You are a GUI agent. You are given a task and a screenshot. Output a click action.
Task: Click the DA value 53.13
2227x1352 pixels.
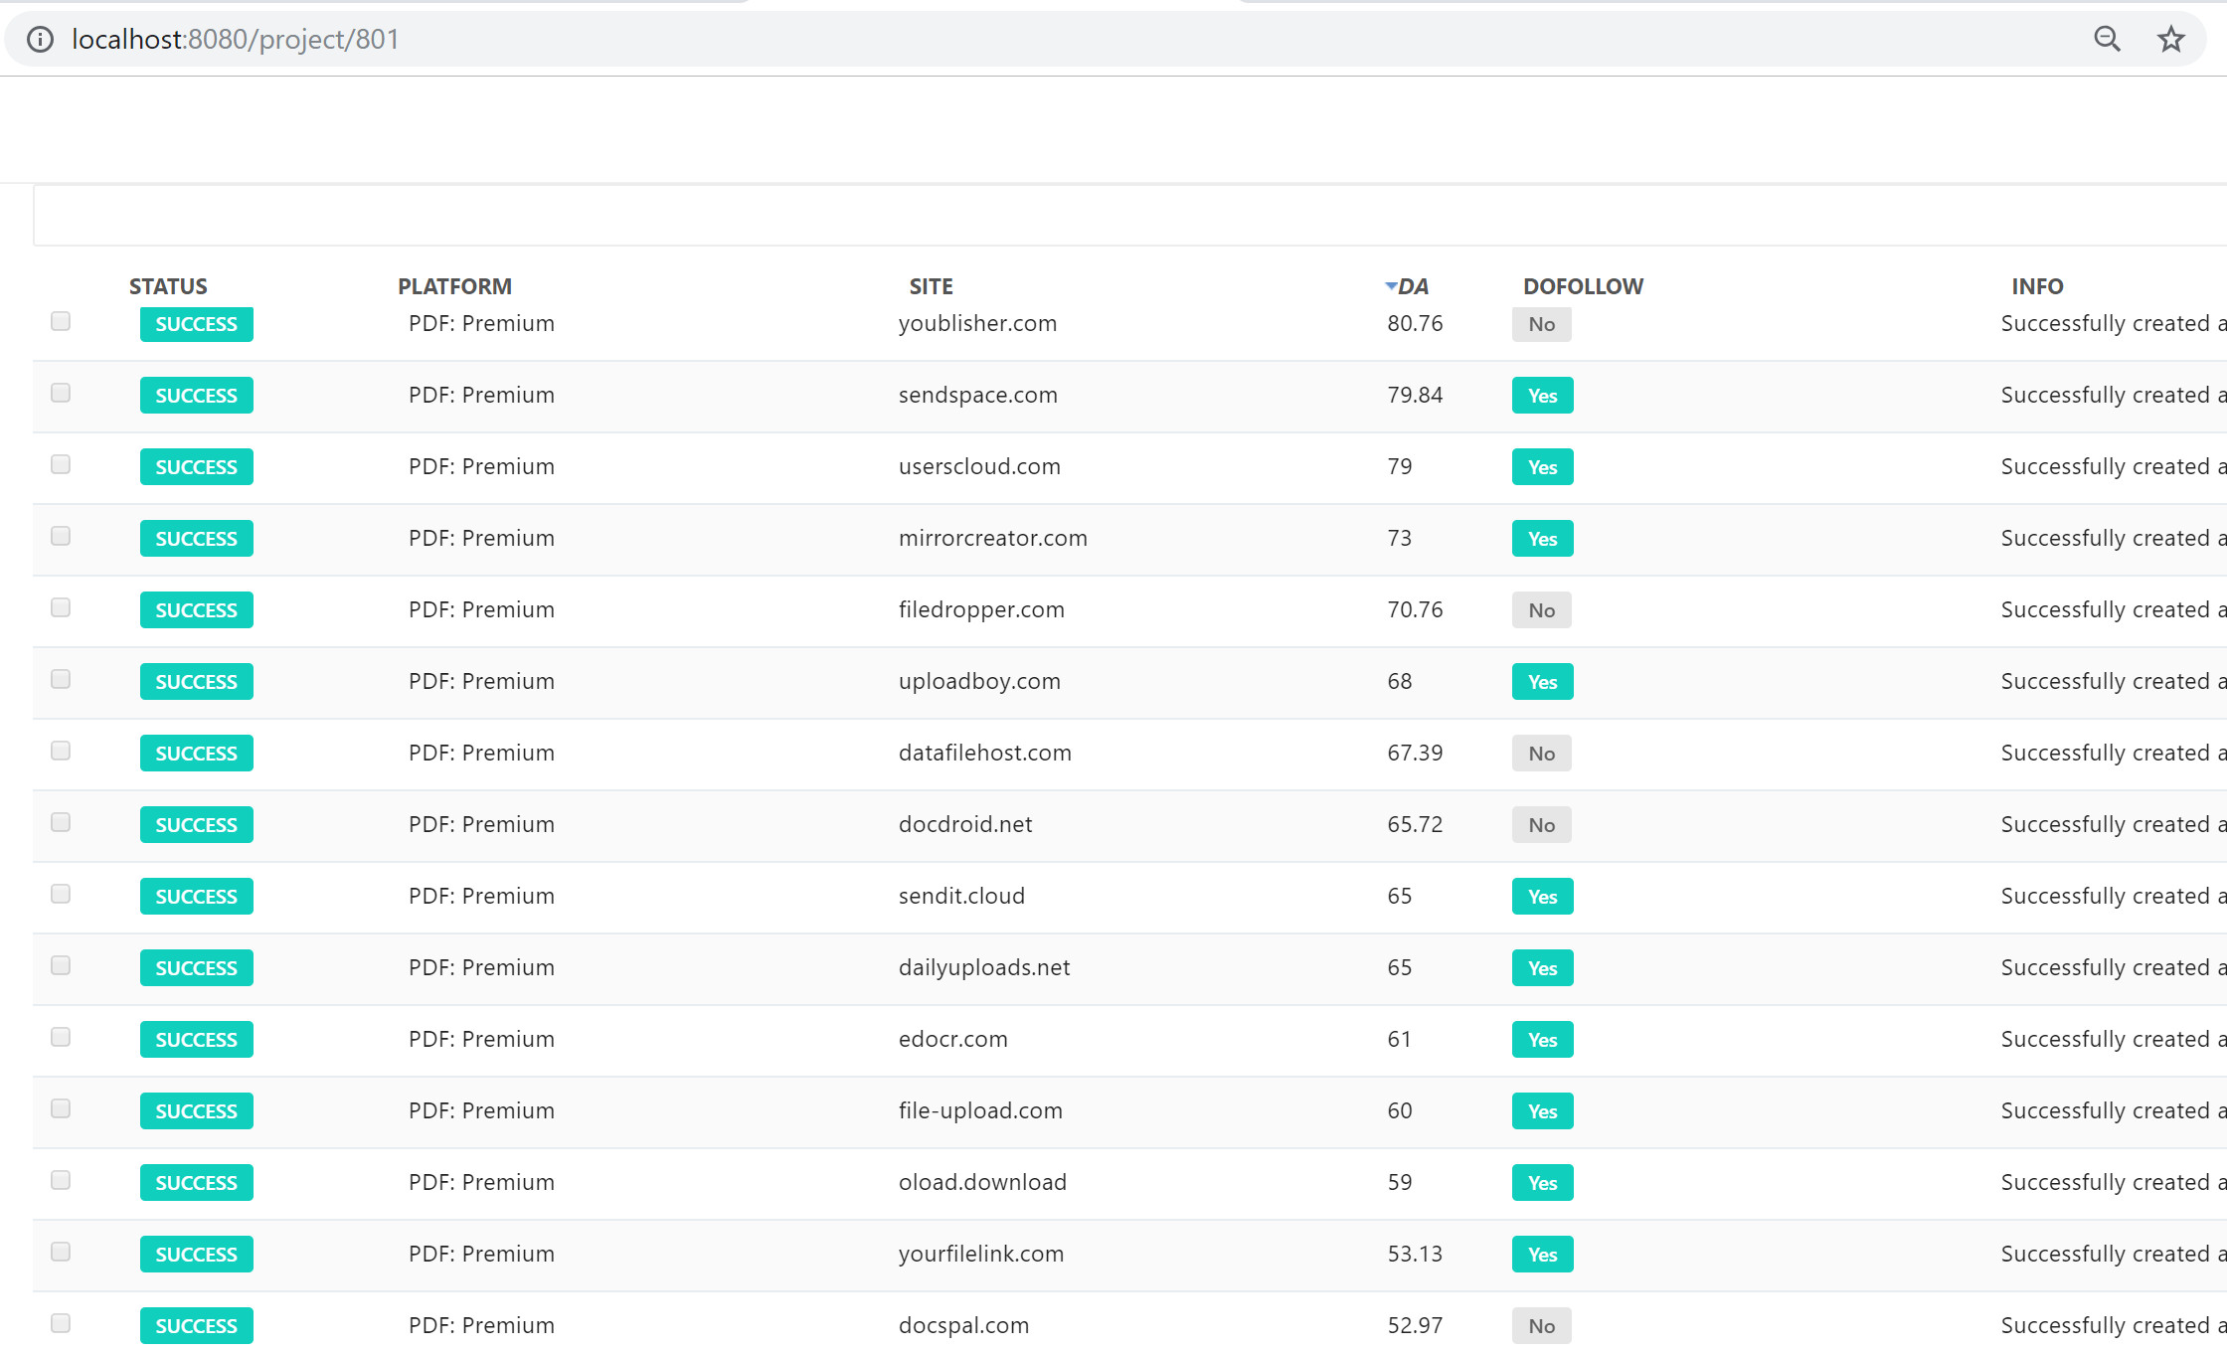(1415, 1255)
